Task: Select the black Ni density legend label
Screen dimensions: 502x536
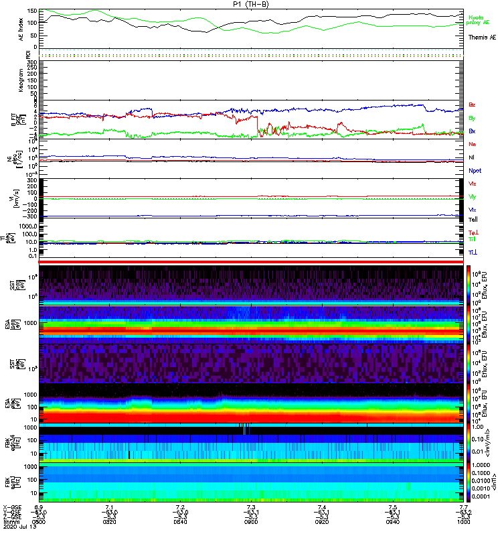Action: pyautogui.click(x=472, y=157)
